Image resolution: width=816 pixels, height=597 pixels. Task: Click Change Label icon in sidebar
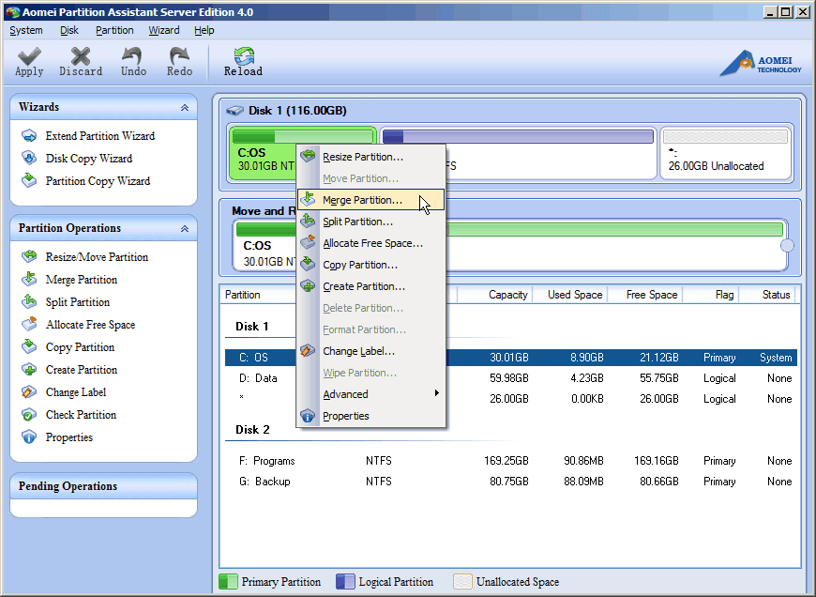pos(29,391)
